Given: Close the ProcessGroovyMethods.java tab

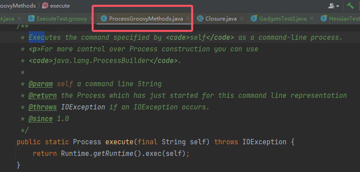Looking at the screenshot, I should pos(188,19).
